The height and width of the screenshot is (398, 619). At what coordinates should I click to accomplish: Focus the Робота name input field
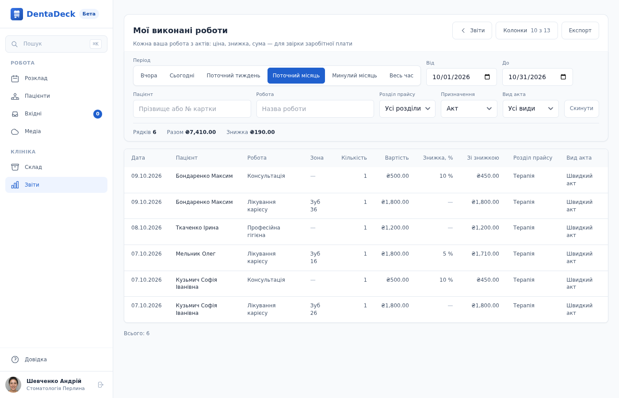tap(315, 109)
